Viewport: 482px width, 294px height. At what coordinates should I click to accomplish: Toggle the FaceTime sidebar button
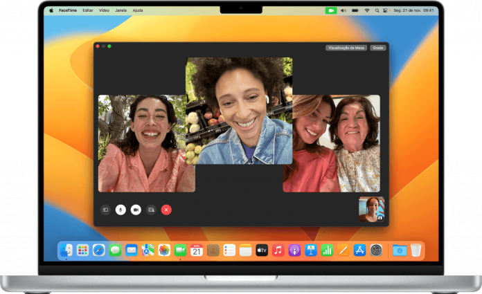point(105,210)
